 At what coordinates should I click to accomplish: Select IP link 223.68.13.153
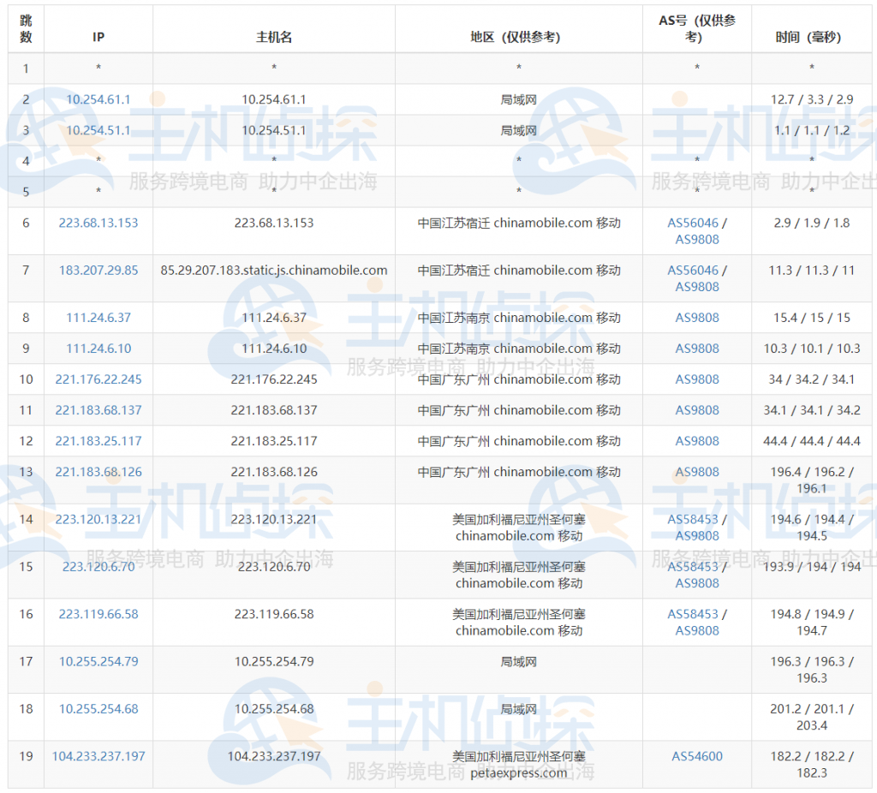[98, 223]
